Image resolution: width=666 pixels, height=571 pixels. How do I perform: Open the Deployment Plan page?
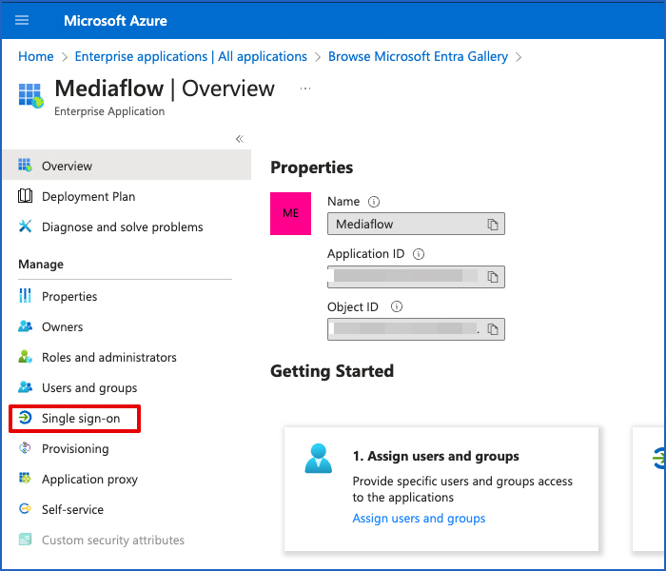coord(88,197)
